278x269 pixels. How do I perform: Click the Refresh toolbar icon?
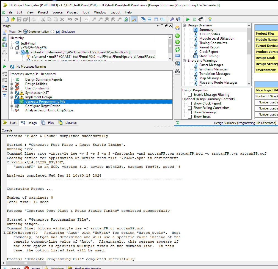(126, 19)
